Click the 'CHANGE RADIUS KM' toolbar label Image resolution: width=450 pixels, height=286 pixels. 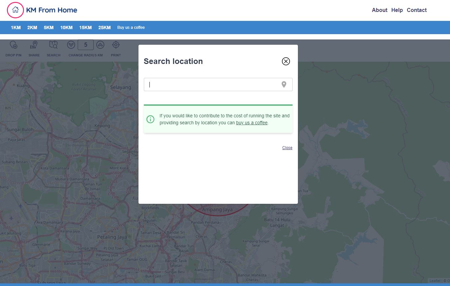click(x=86, y=55)
